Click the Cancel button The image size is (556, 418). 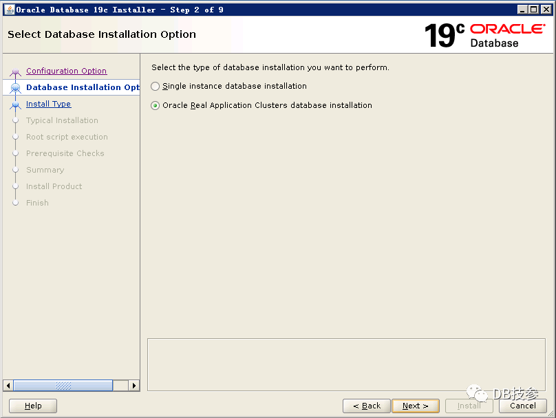tap(523, 406)
